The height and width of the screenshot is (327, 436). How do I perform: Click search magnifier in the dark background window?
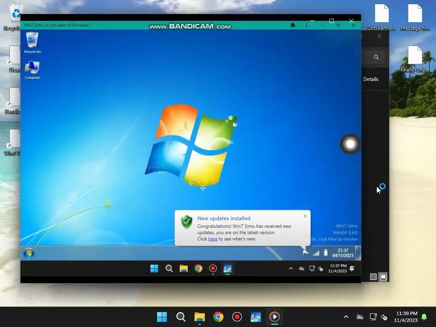tap(376, 57)
